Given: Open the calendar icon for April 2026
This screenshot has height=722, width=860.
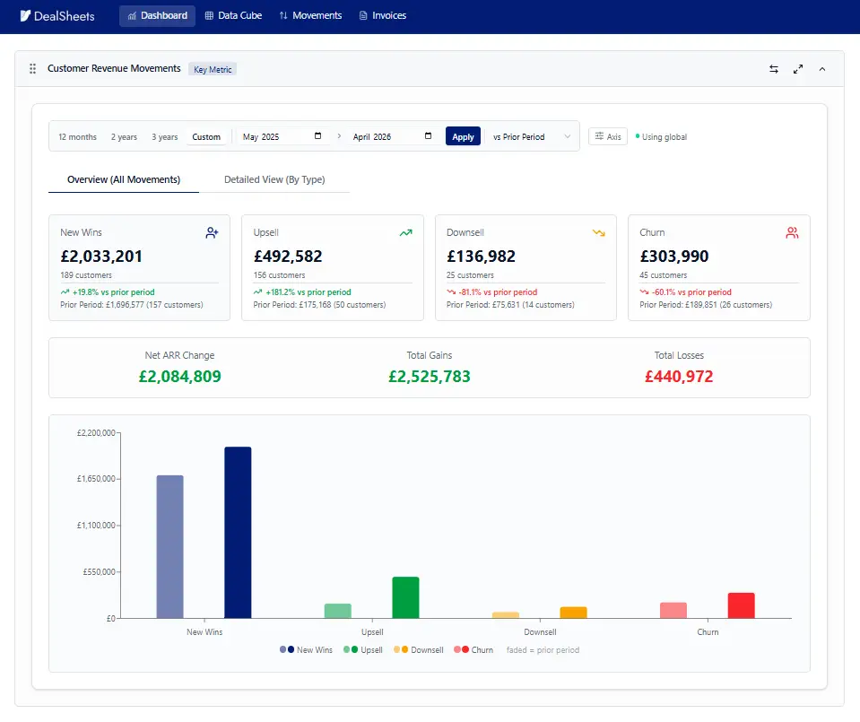Looking at the screenshot, I should (x=428, y=136).
